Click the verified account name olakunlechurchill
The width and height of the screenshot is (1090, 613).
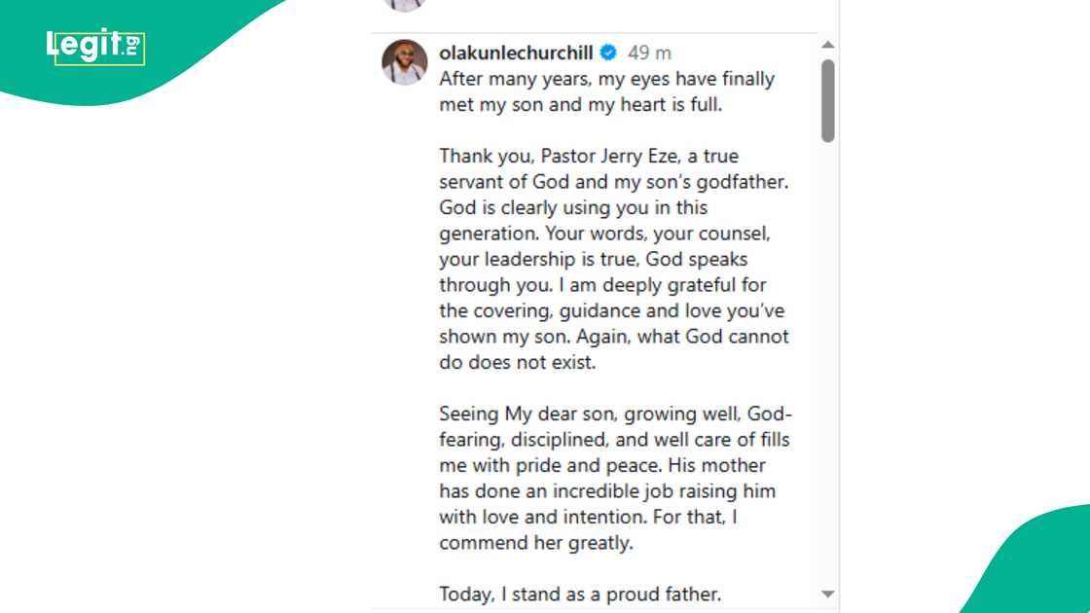(x=520, y=53)
